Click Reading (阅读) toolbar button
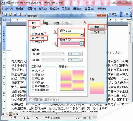 pos(113,14)
